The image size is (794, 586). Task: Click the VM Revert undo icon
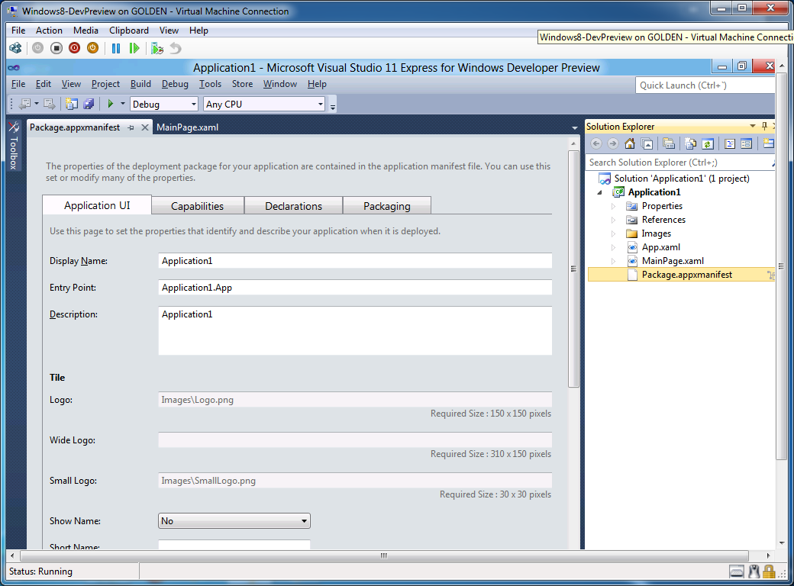(175, 48)
